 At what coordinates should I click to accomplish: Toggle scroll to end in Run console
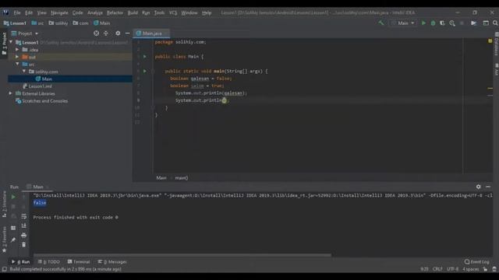(24, 226)
